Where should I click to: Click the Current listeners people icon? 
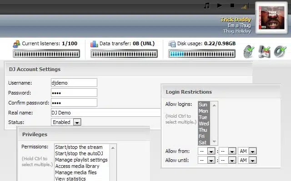(x=16, y=44)
